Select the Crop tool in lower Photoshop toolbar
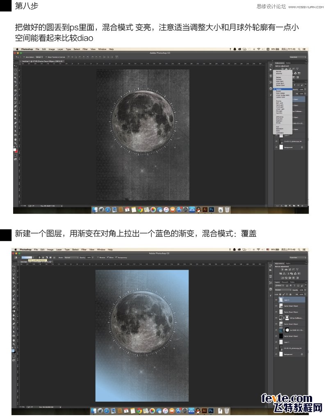Viewport: 328px width, 418px height. 14,283
